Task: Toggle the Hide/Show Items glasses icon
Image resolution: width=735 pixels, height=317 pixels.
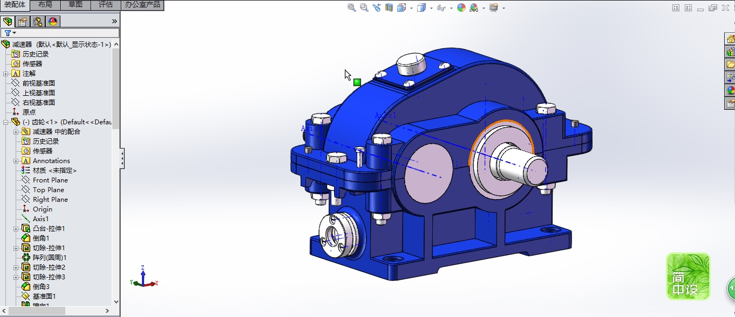Action: point(441,8)
